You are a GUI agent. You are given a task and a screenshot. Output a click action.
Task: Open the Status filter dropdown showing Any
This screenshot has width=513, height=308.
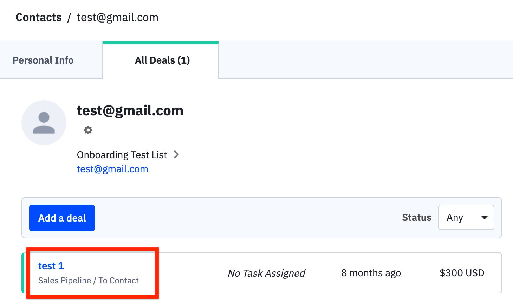[x=466, y=217]
